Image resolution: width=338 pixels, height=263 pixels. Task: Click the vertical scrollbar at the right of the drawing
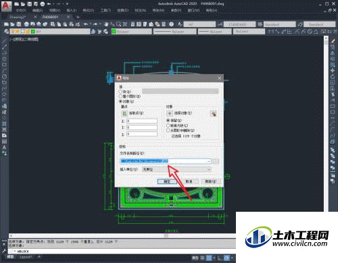[x=326, y=124]
